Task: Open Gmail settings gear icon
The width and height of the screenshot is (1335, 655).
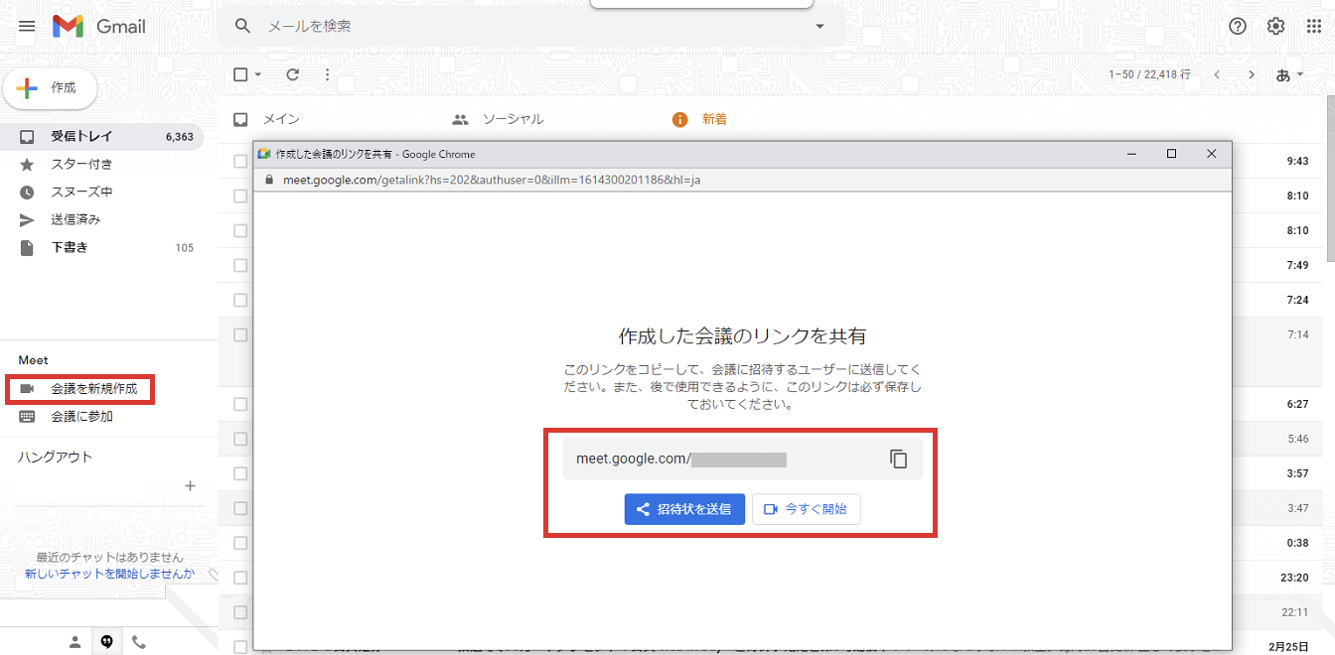Action: point(1275,26)
